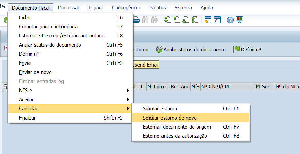Click the Ano column header
The height and width of the screenshot is (154, 300).
185,87
